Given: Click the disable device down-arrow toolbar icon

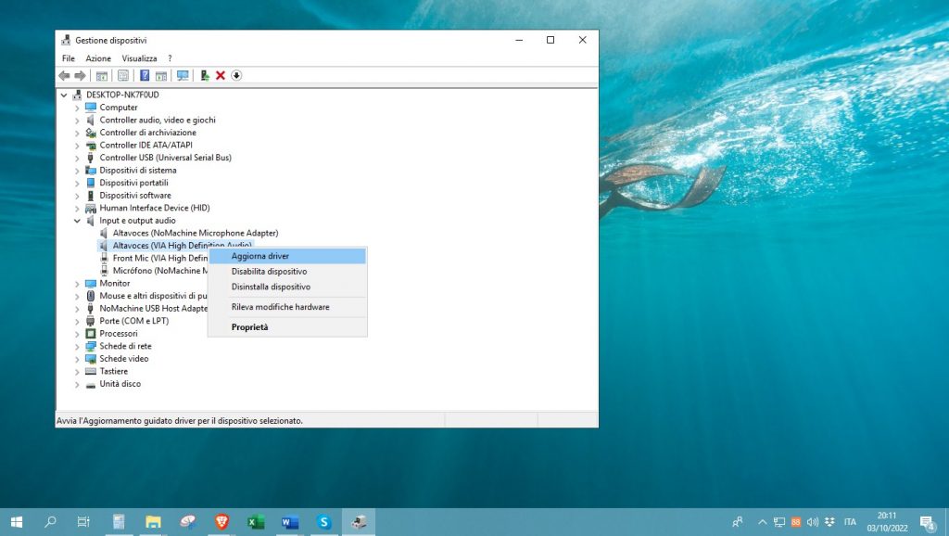Looking at the screenshot, I should coord(236,75).
